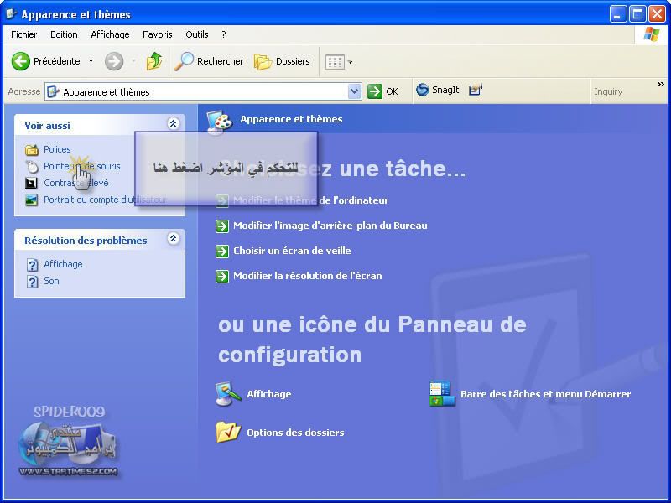671x503 pixels.
Task: Expand the toolbar overflow chevron
Action: pos(660,85)
